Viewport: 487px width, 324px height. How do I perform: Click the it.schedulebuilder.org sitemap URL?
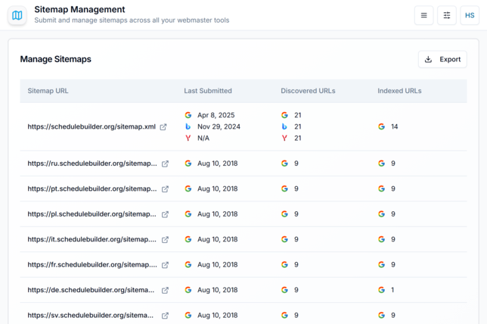pos(92,239)
